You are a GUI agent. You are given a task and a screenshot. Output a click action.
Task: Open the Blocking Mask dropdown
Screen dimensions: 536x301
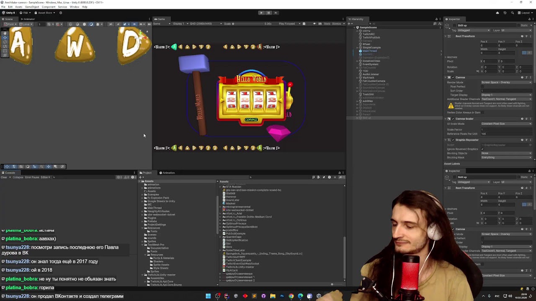coord(506,158)
